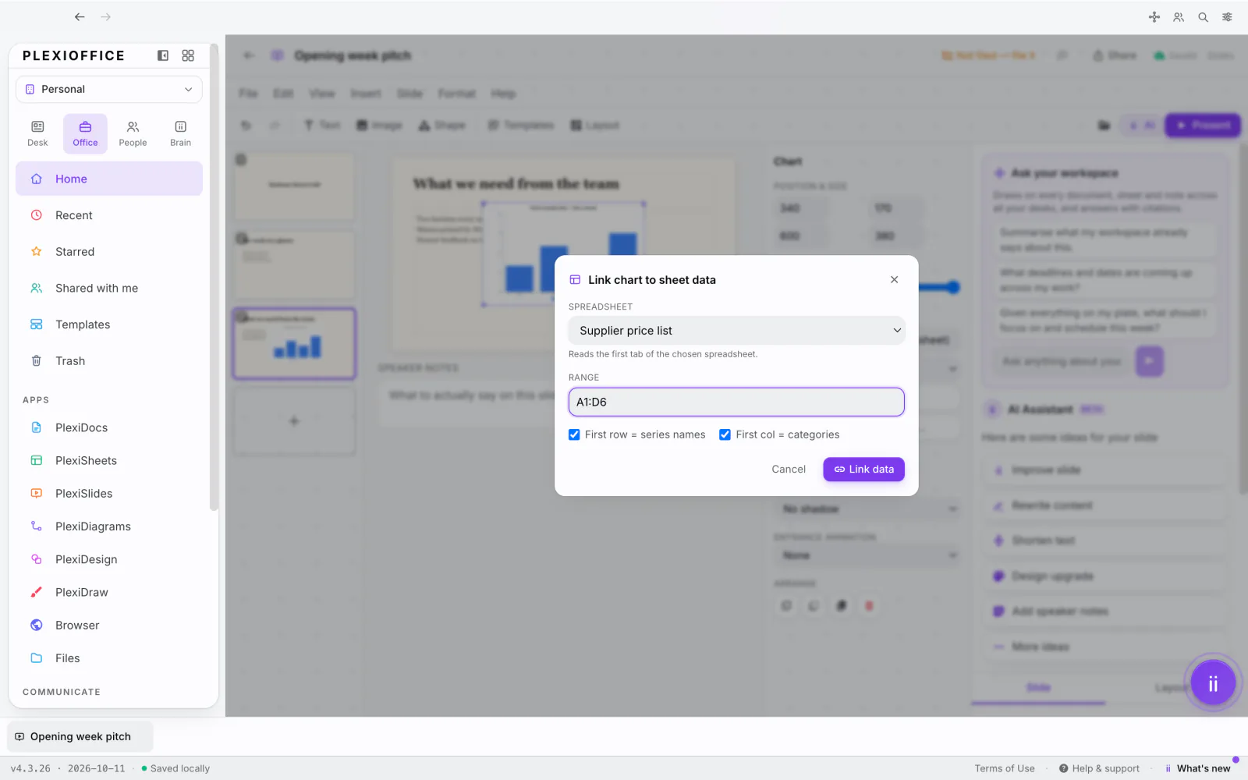This screenshot has height=780, width=1248.
Task: Open the Files app
Action: tap(109, 658)
